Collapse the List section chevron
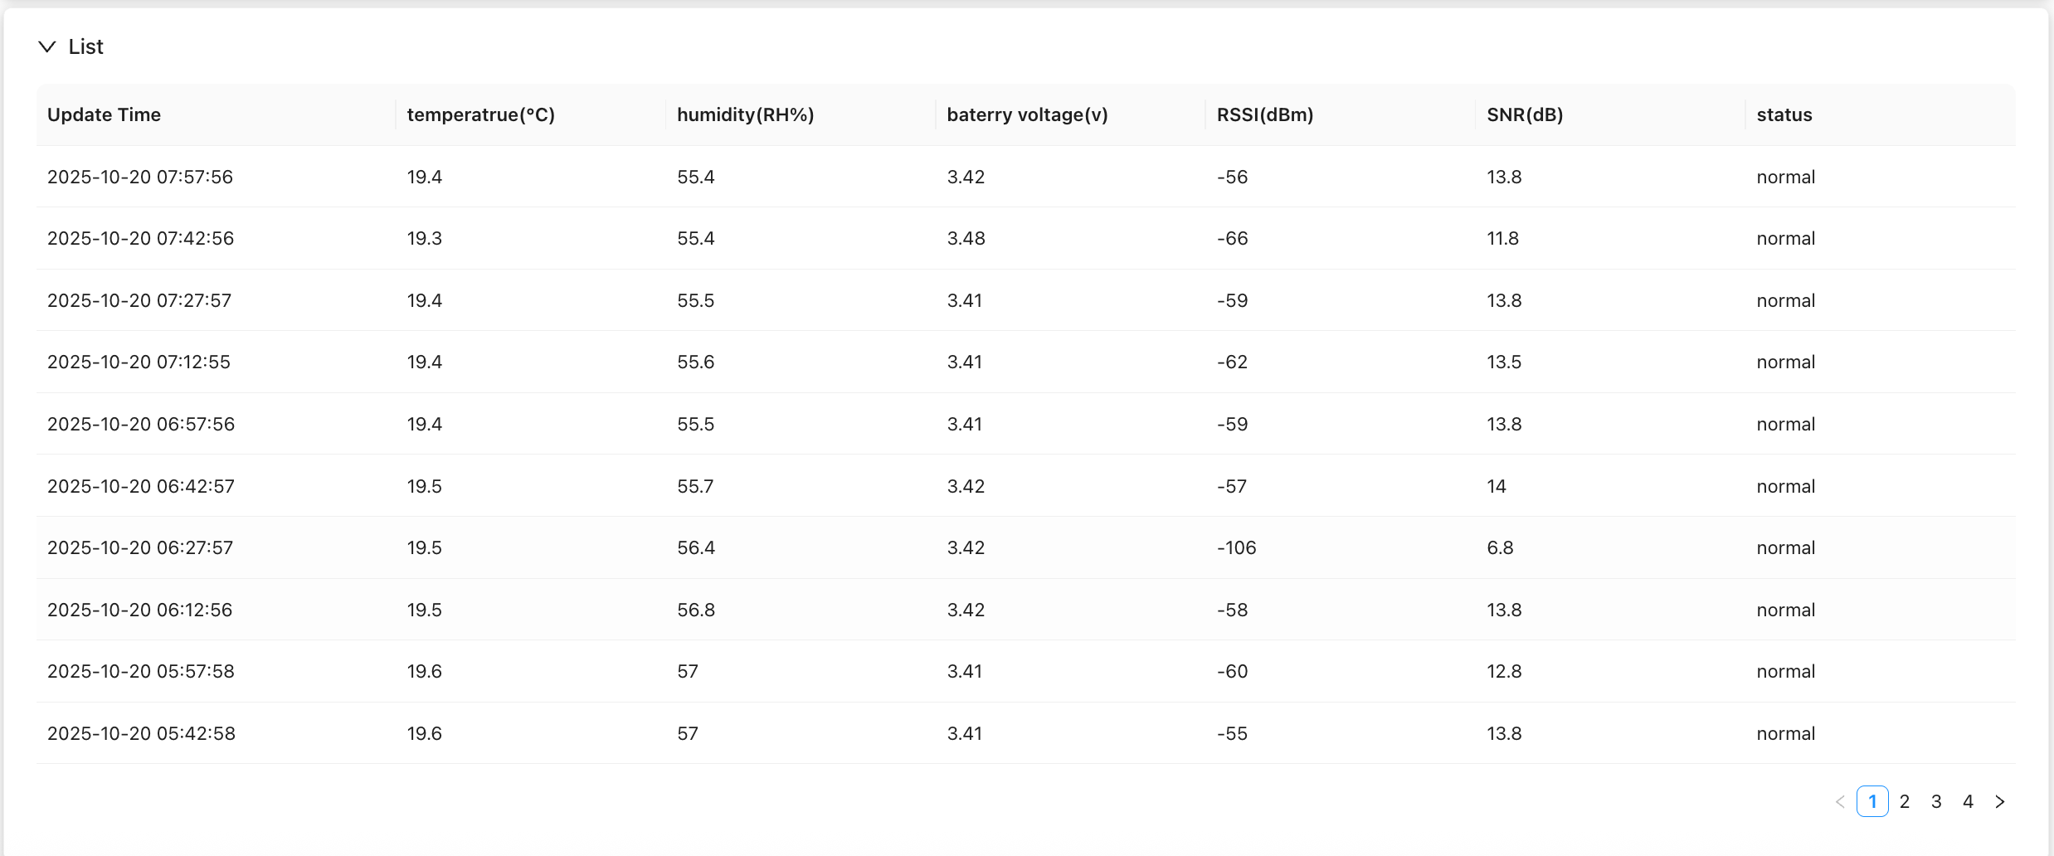2054x856 pixels. [x=47, y=47]
